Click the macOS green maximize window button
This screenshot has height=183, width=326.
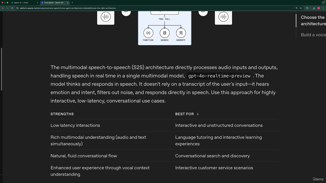[7, 3]
